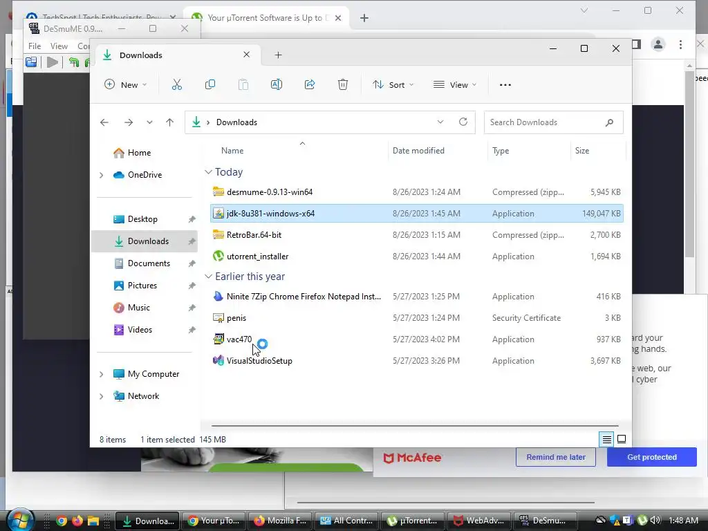The width and height of the screenshot is (708, 531).
Task: Click the Paste clipboard icon in Explorer toolbar
Action: click(243, 84)
